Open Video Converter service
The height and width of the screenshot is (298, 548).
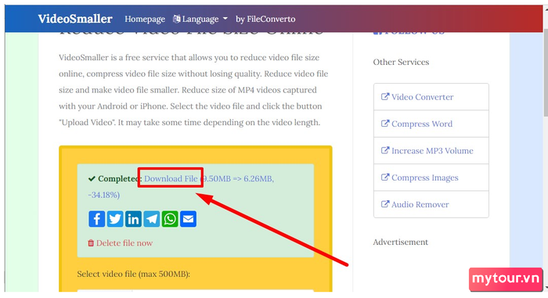coord(431,97)
